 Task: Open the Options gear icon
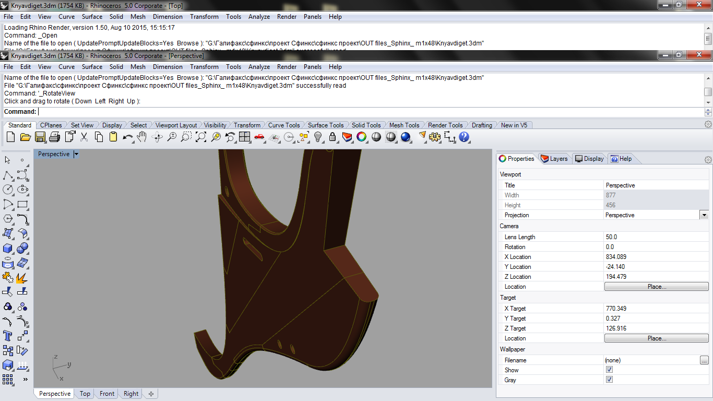[x=435, y=137]
